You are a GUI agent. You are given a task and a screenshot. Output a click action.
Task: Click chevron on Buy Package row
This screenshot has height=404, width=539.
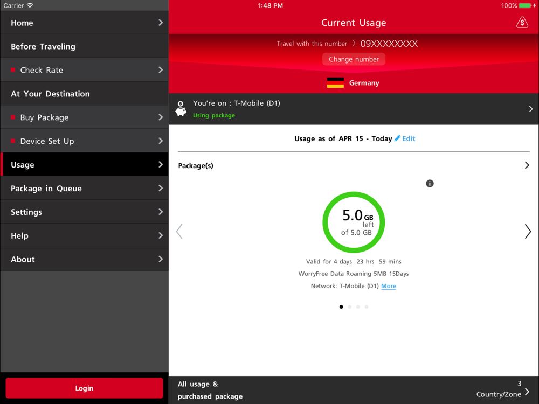coord(161,117)
